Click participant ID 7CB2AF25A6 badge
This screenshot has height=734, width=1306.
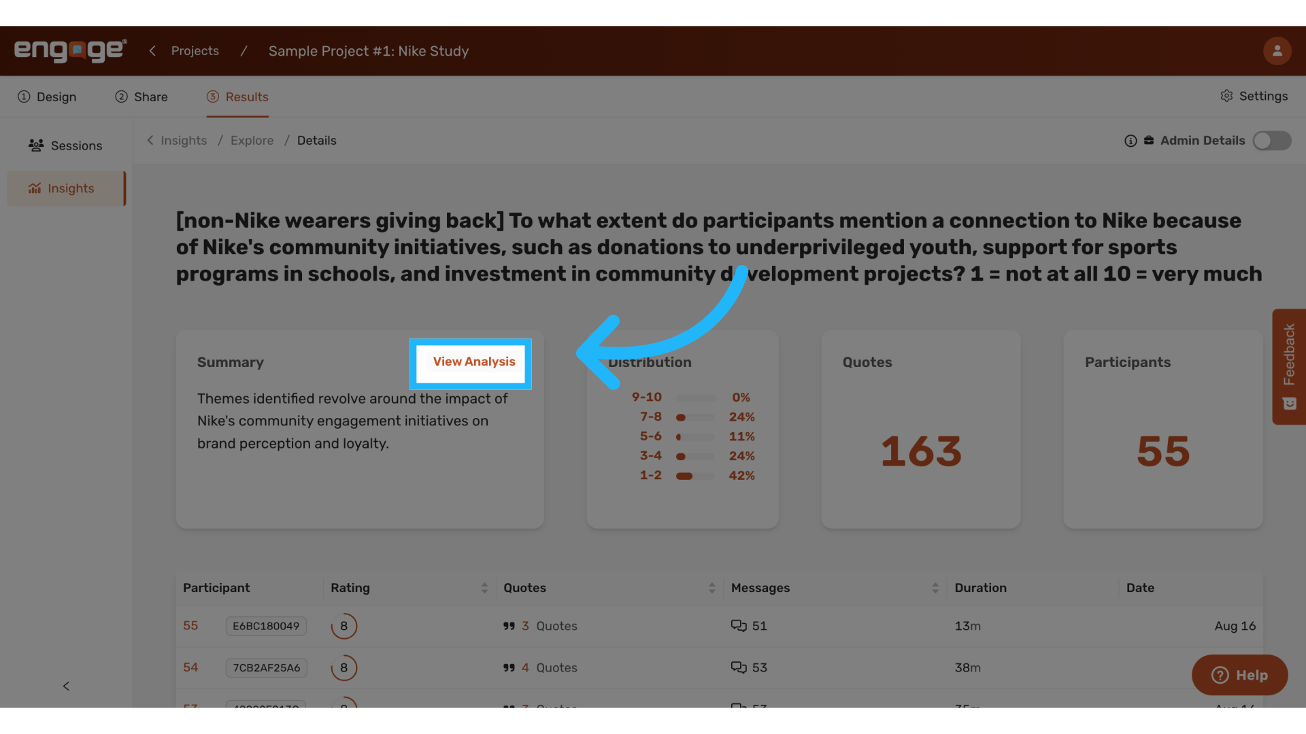tap(267, 667)
